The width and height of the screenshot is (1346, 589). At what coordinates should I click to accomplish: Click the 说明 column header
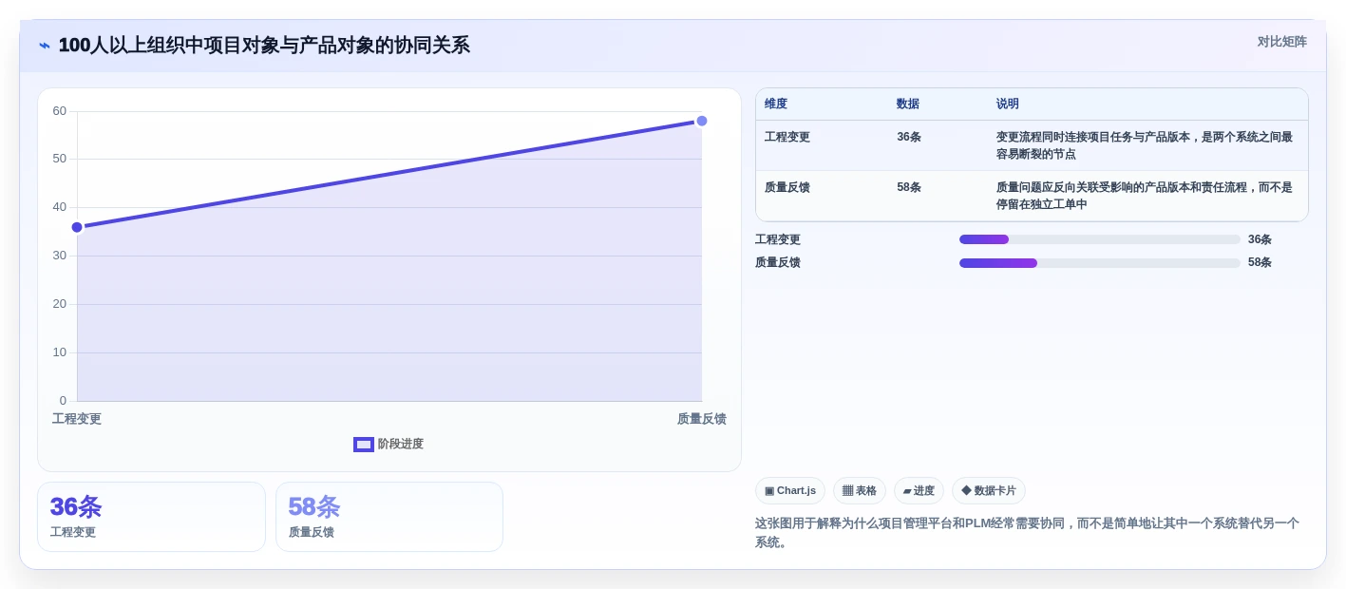click(x=1008, y=104)
